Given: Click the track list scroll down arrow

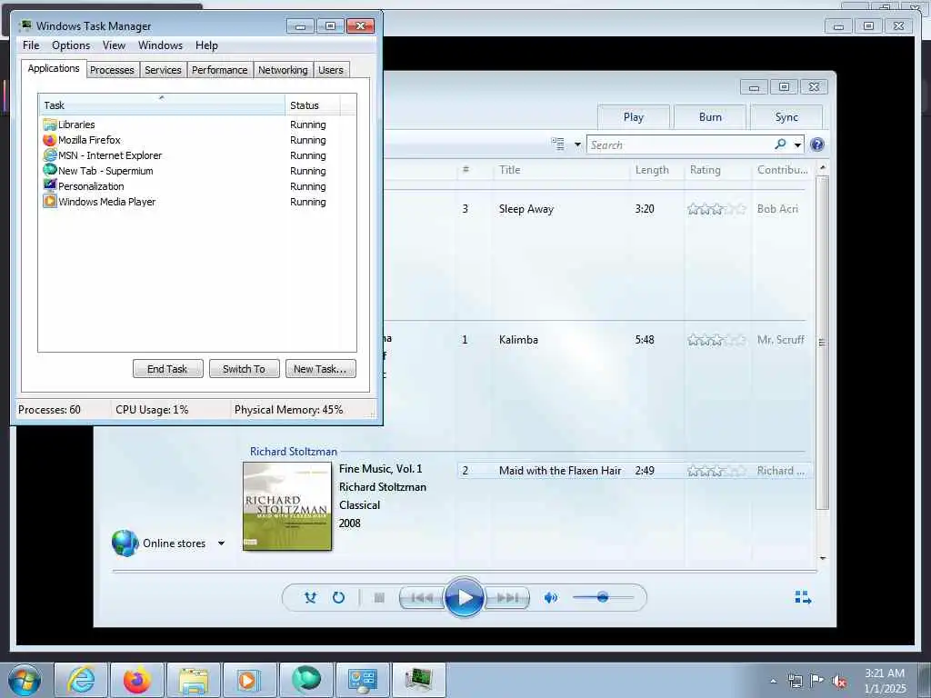Looking at the screenshot, I should coord(822,558).
